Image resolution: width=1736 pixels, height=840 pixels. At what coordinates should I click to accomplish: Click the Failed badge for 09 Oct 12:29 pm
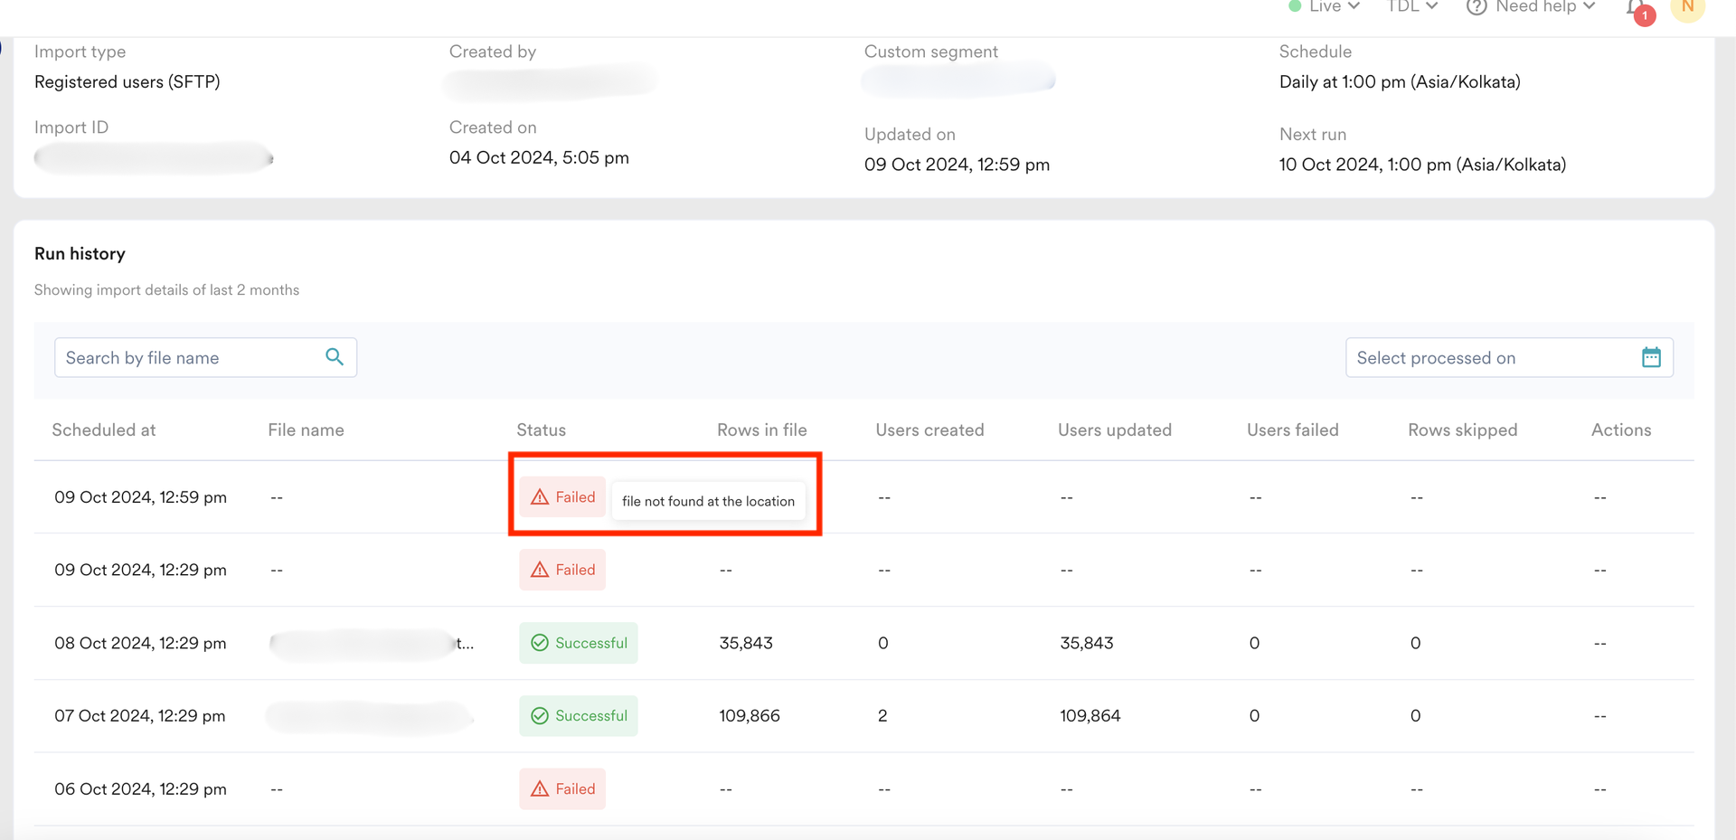pyautogui.click(x=562, y=570)
